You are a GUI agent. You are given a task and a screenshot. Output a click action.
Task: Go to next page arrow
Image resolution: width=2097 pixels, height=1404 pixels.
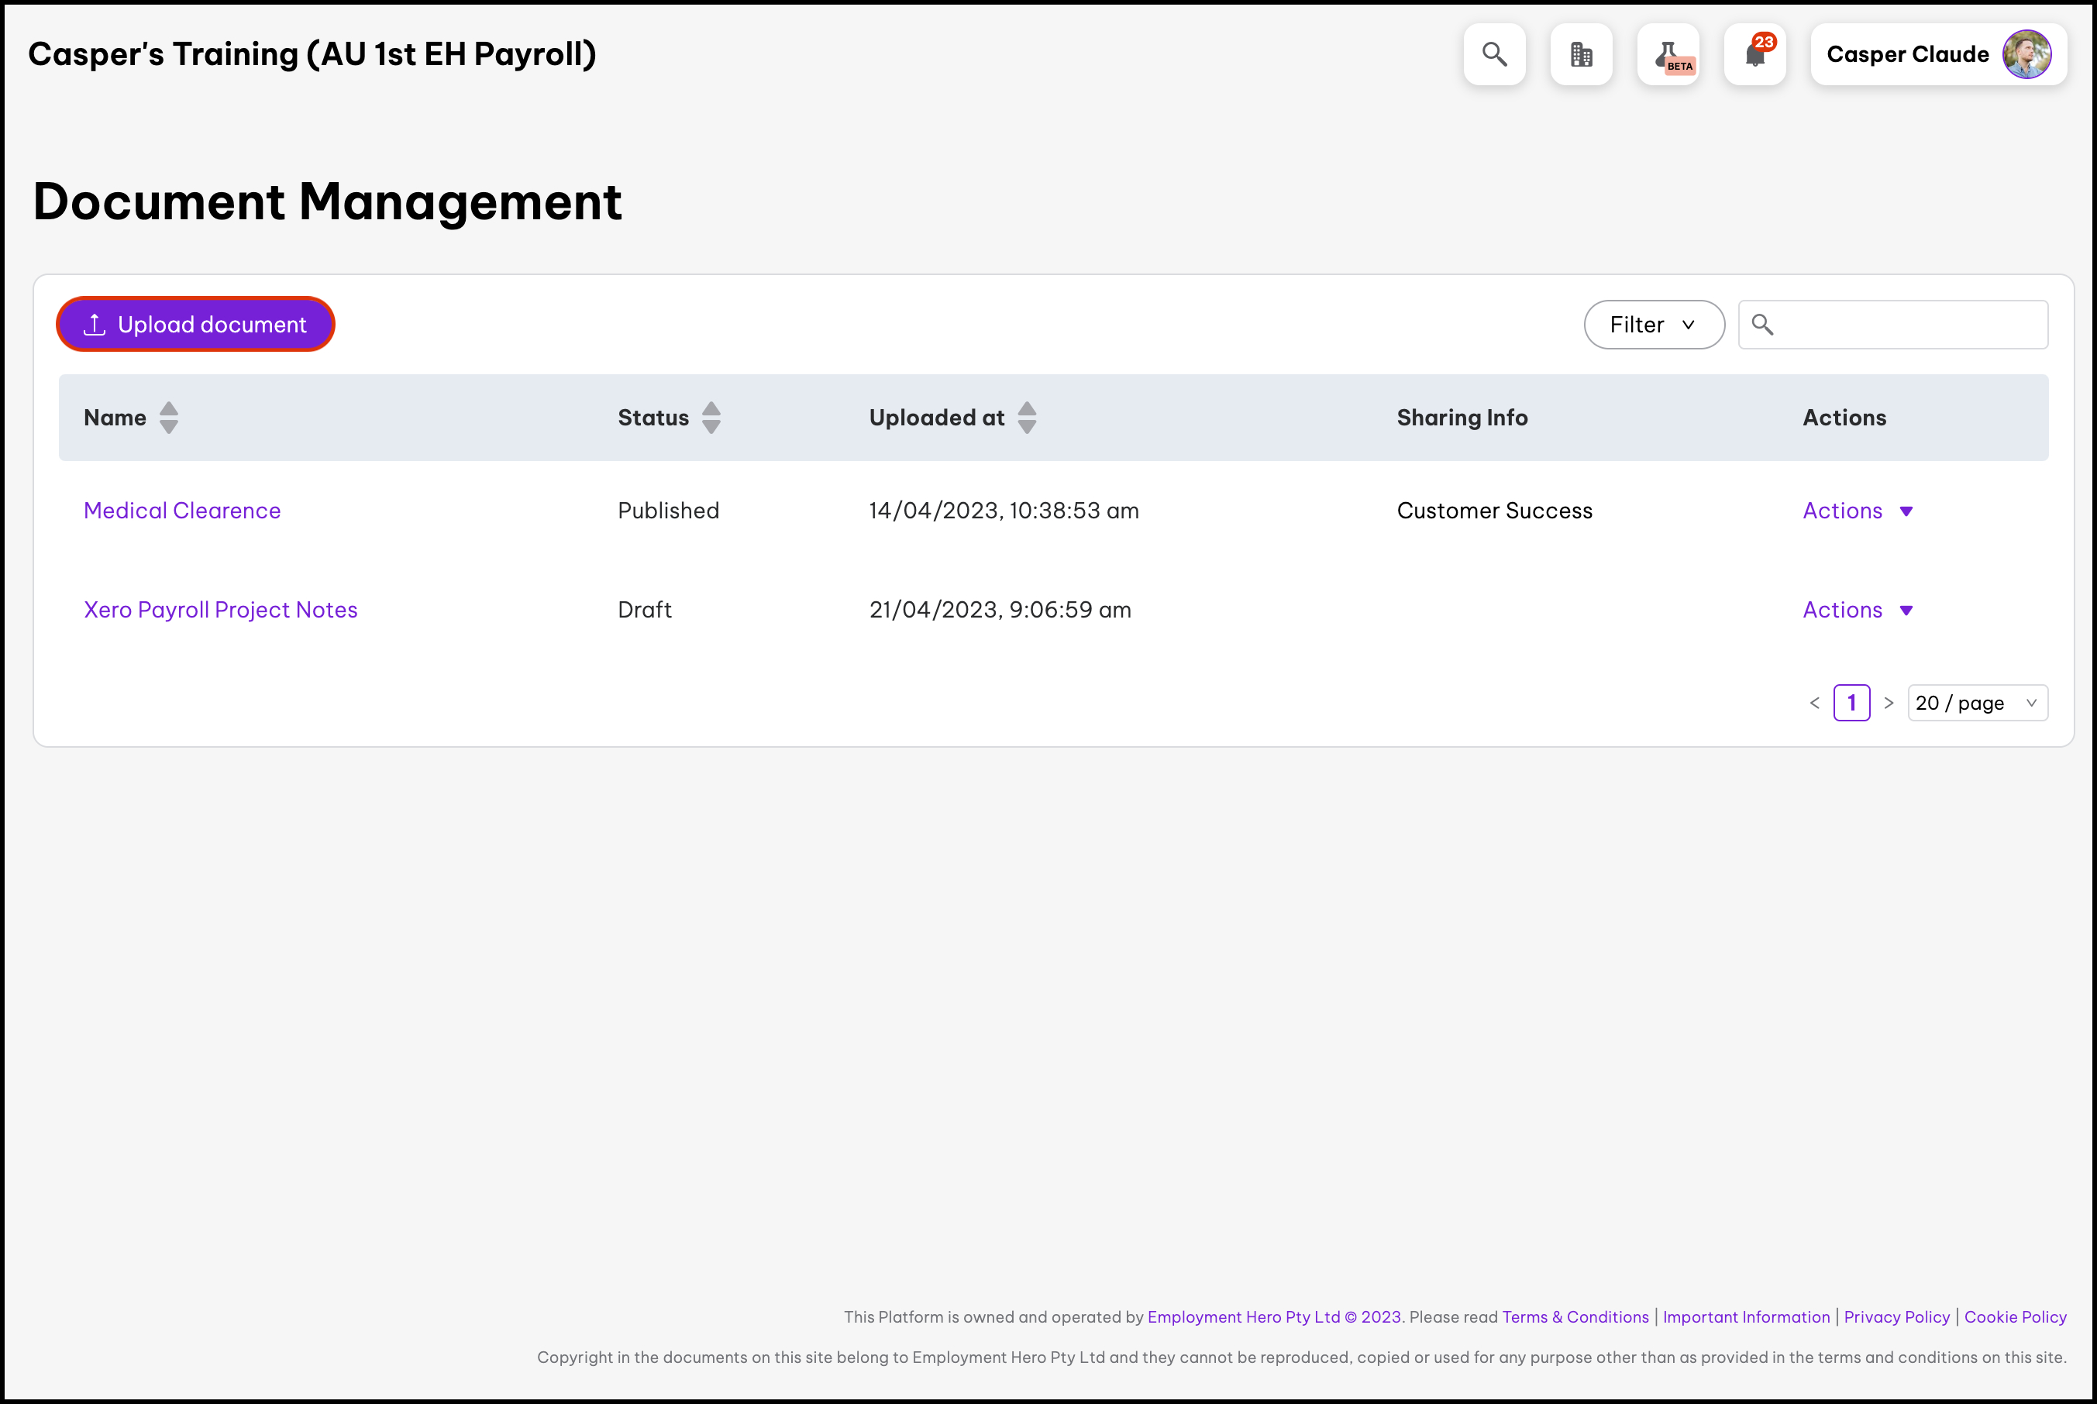click(1889, 703)
